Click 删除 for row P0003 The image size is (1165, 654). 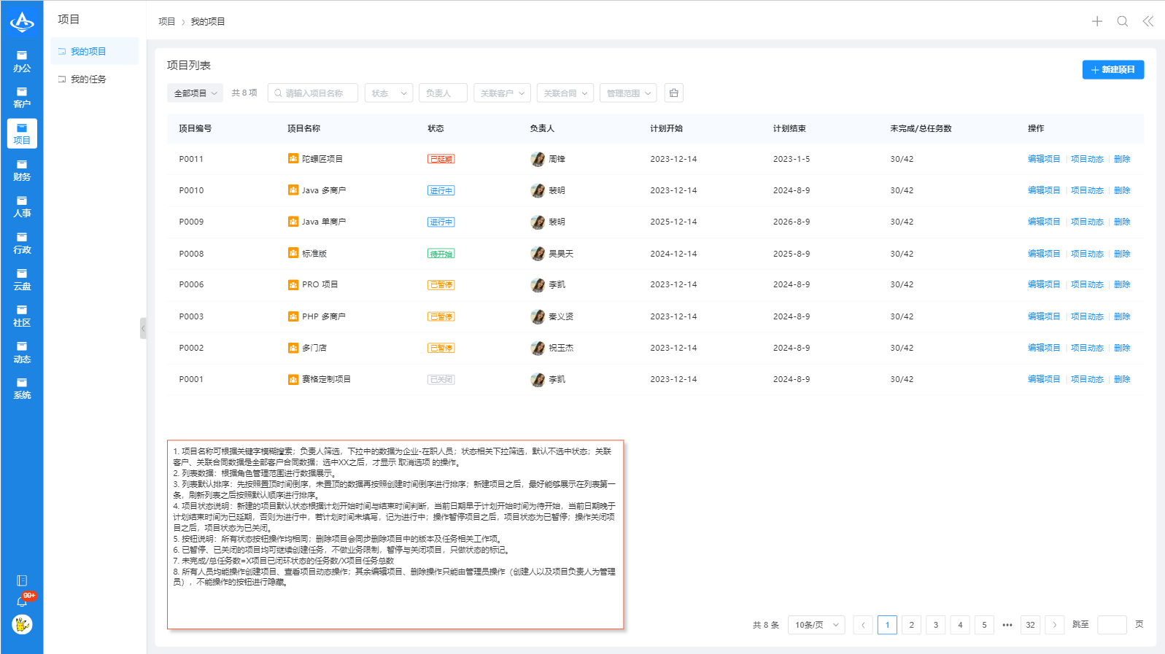pyautogui.click(x=1122, y=316)
